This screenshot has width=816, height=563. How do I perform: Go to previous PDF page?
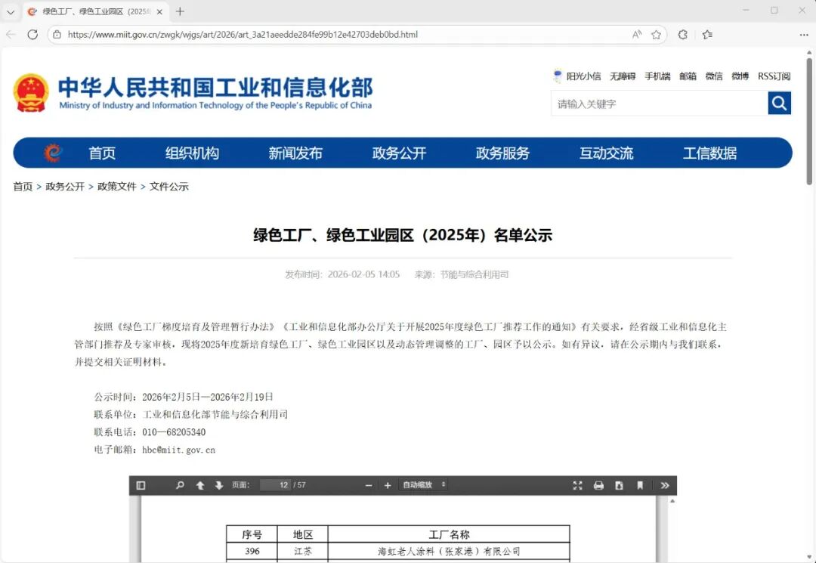point(200,485)
